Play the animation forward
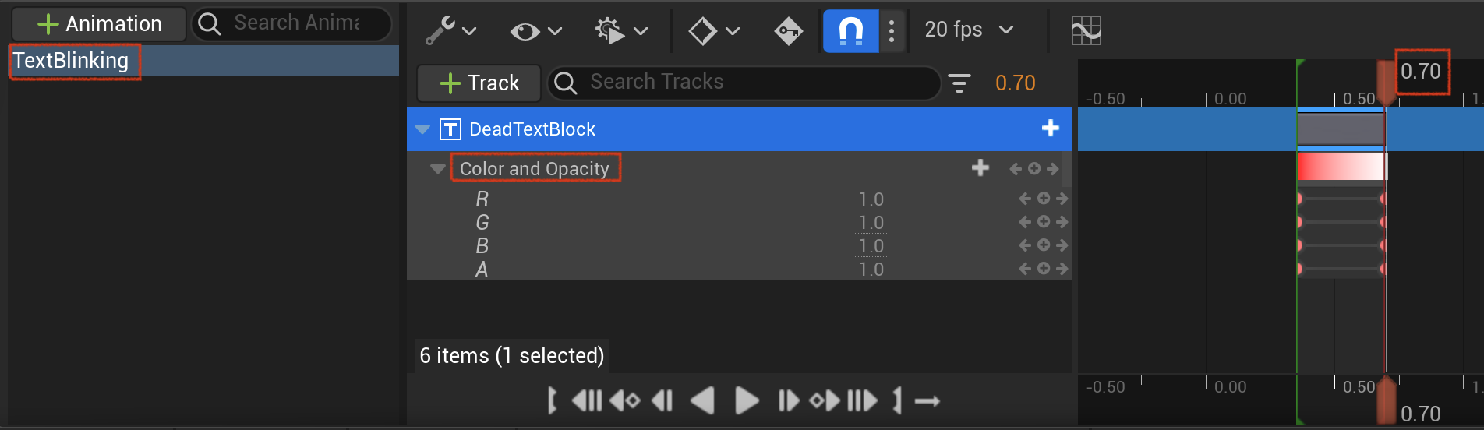1484x430 pixels. [x=747, y=401]
